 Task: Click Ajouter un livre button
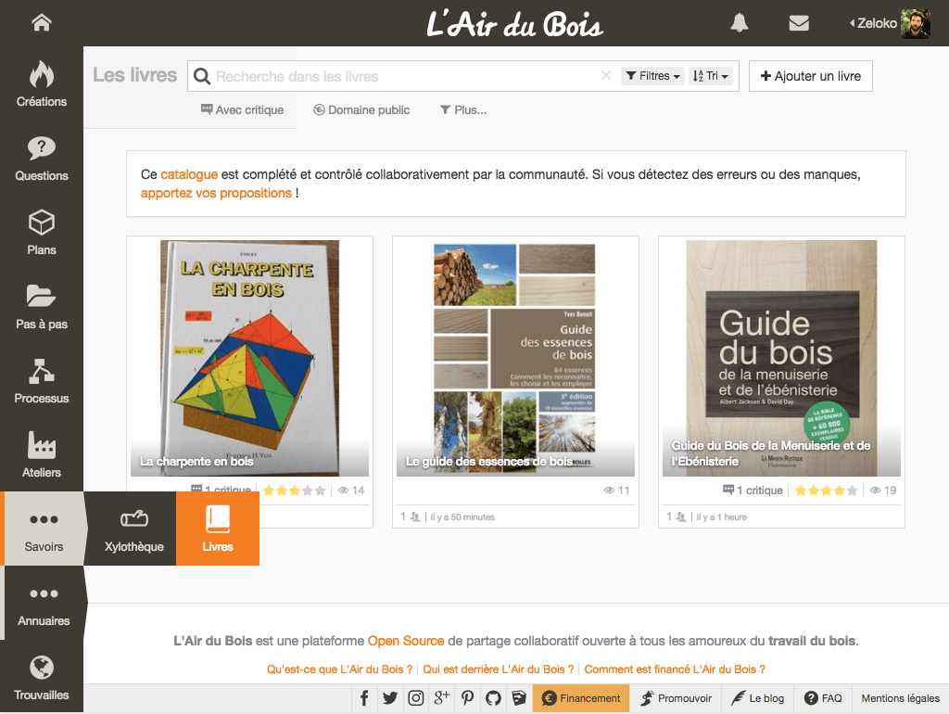(810, 76)
